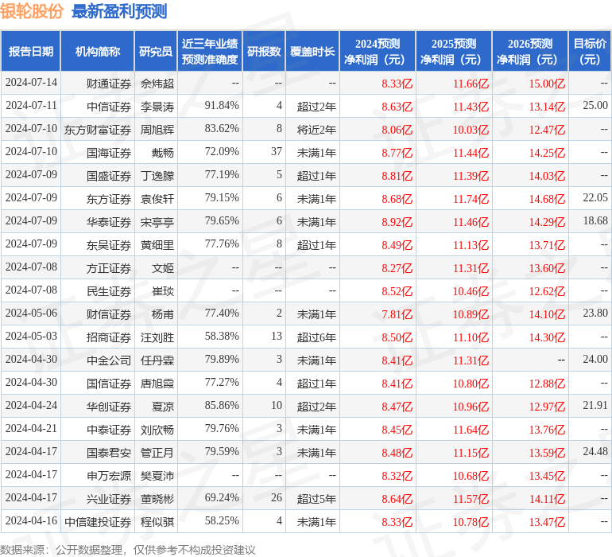Click 2024 forecast value 7.81亿

(397, 314)
